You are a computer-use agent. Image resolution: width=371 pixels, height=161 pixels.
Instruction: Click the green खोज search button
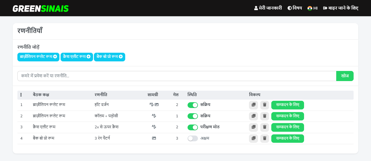click(x=345, y=76)
